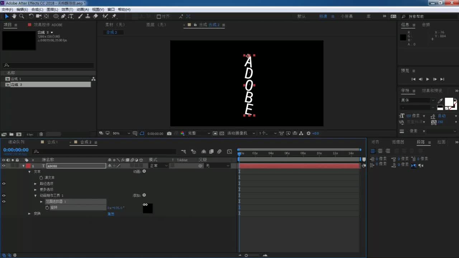Click the snapshot camera icon in viewer
This screenshot has width=459, height=258.
[x=169, y=133]
